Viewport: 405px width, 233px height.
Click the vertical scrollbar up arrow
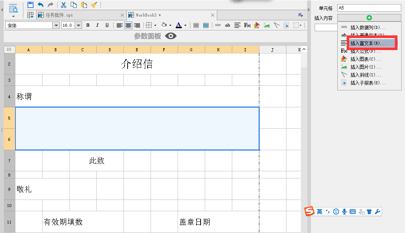pos(304,49)
